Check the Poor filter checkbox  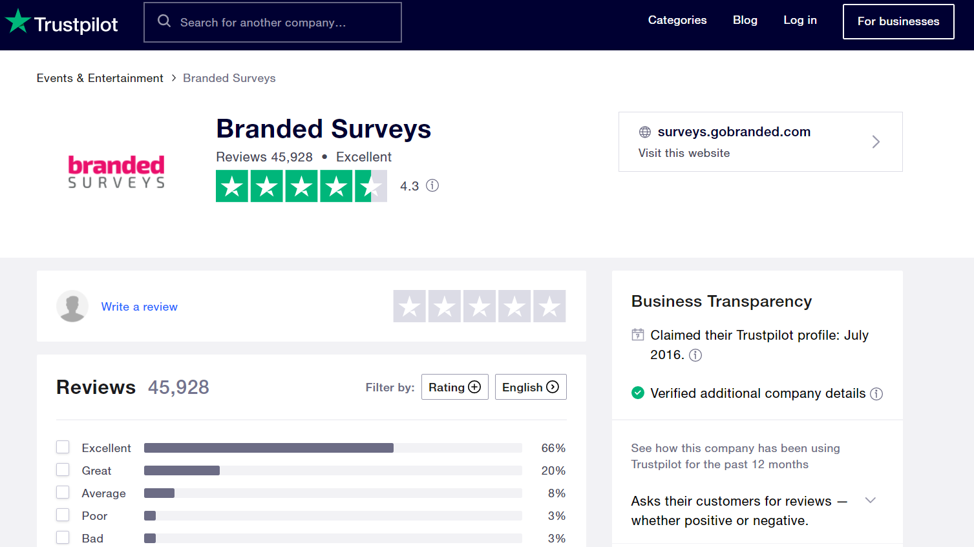coord(63,515)
